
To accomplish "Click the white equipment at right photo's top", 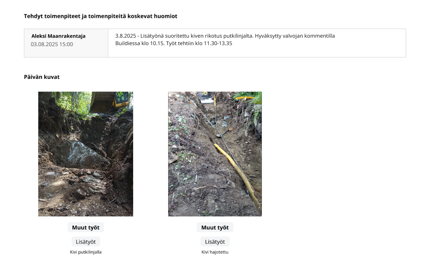I will (x=207, y=98).
